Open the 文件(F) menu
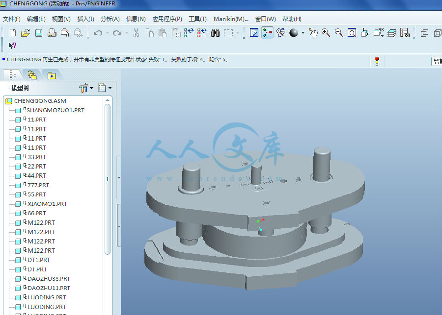 12,19
